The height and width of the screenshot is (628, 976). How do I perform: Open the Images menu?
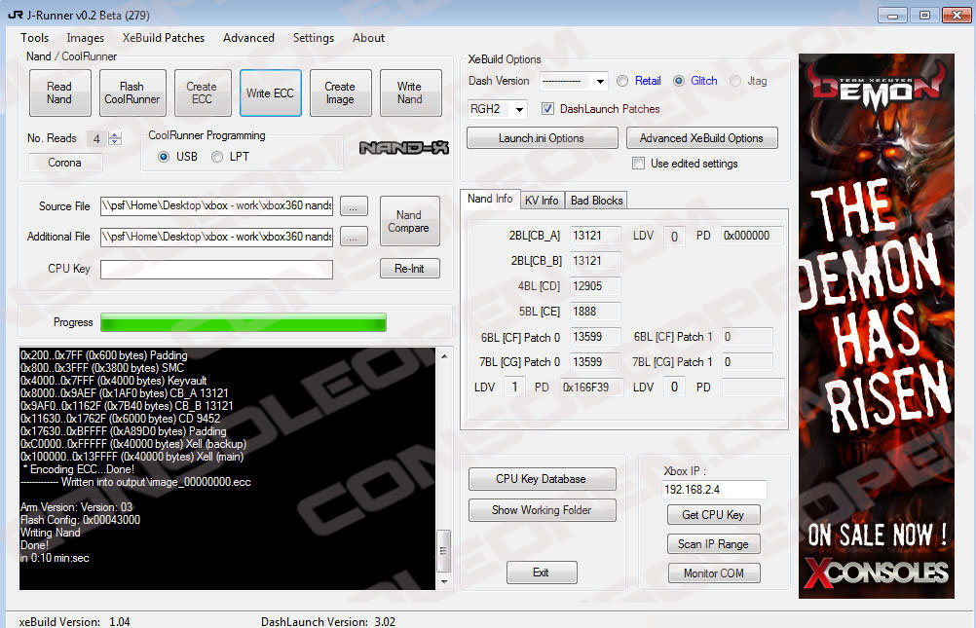click(x=86, y=38)
